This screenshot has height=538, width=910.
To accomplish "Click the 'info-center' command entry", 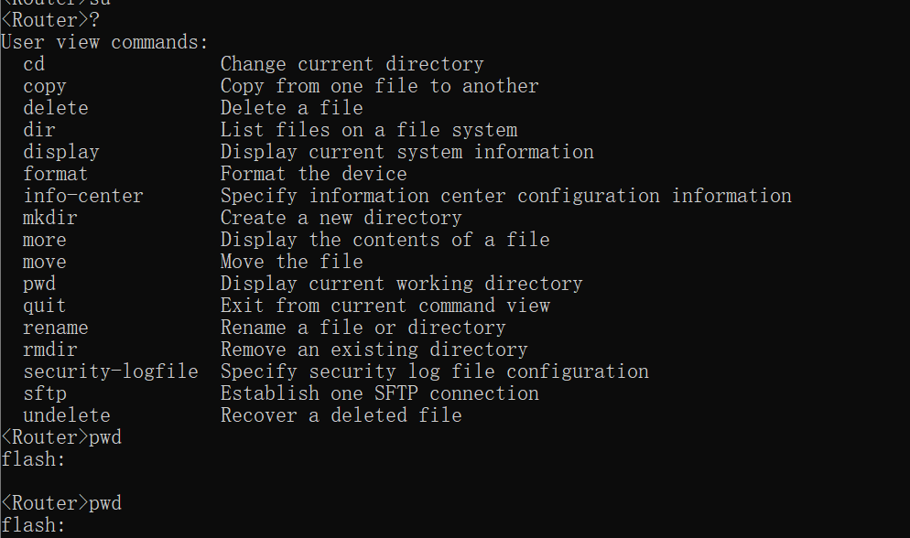I will [x=83, y=196].
